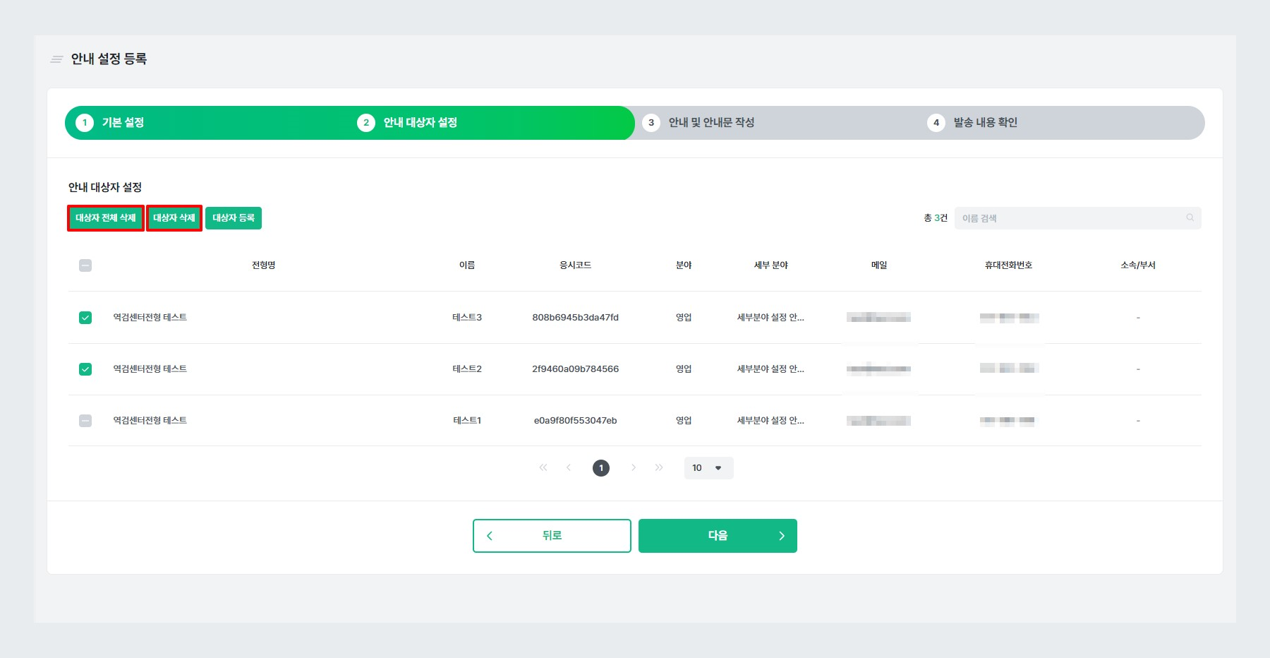Click code 2f9460a09b784566
Screen dimensions: 1270x658
pos(576,369)
